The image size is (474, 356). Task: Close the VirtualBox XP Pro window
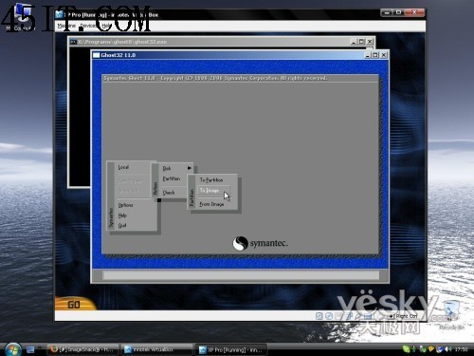[414, 12]
